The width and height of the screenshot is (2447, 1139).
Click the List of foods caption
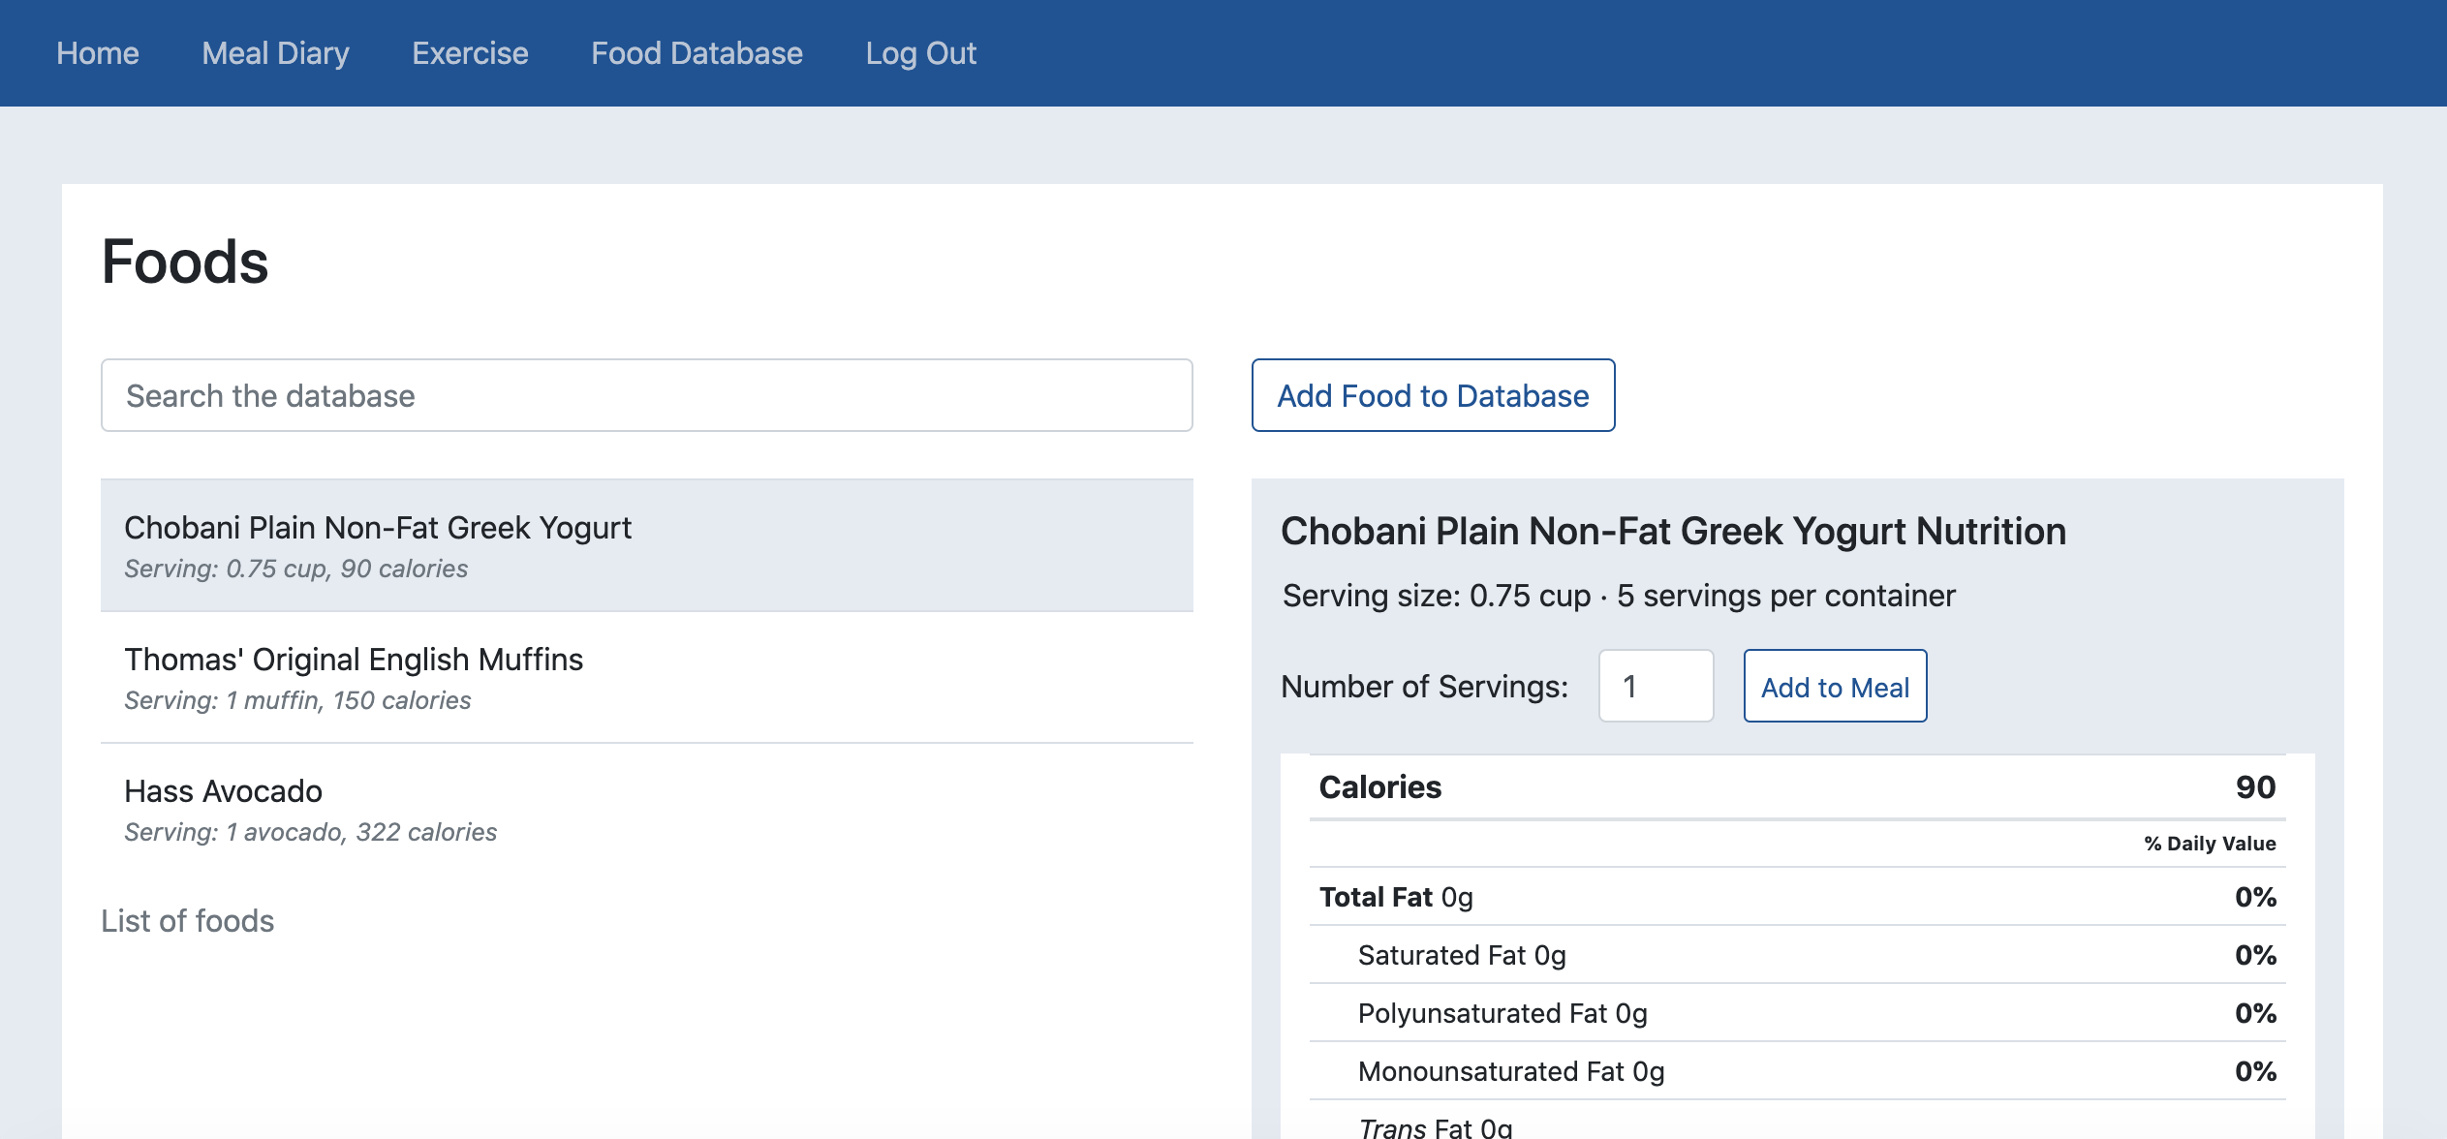click(x=188, y=920)
